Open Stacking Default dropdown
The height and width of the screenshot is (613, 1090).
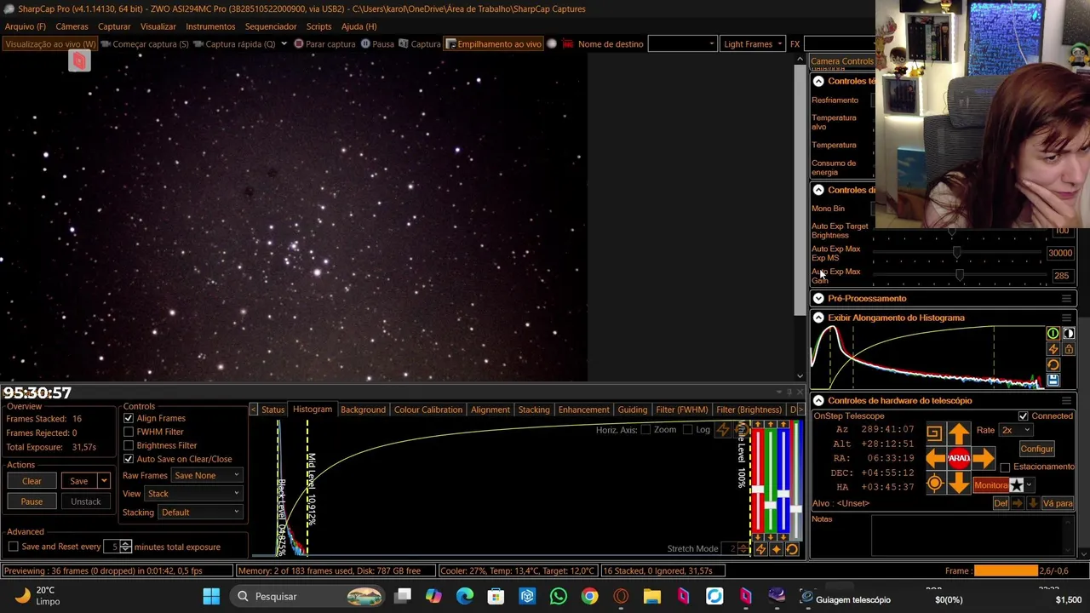pos(200,513)
